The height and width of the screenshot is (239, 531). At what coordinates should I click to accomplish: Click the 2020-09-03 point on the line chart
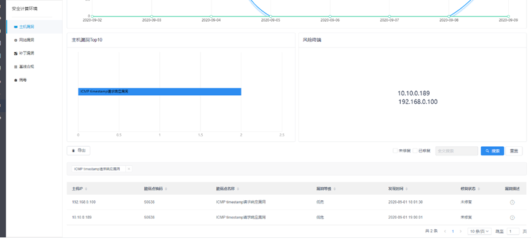152,16
